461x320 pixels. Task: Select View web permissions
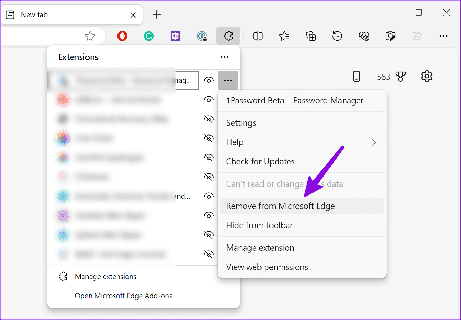coord(302,267)
